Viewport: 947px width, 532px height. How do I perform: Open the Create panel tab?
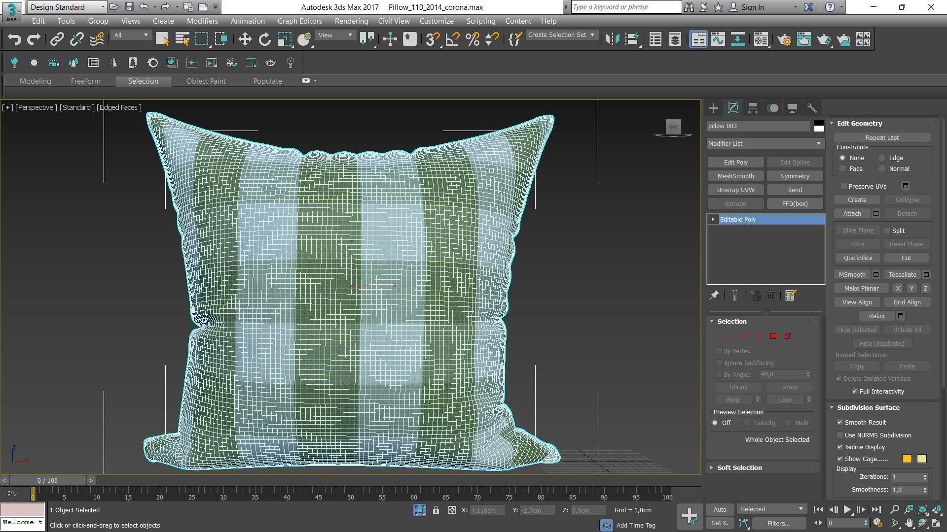pos(713,108)
